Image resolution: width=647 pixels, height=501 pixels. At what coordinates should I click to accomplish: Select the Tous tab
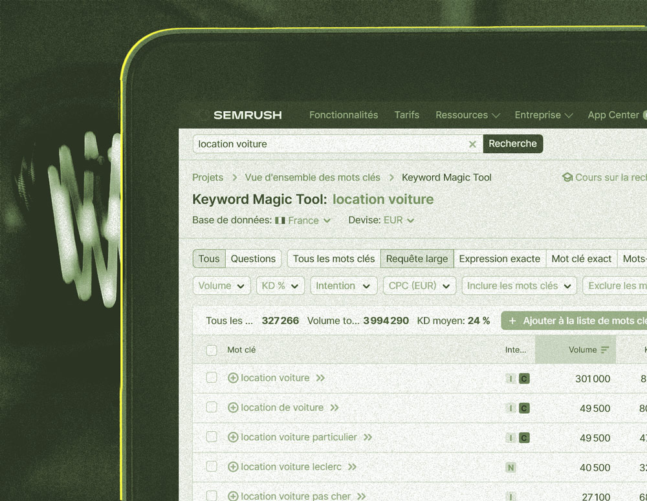pos(209,259)
